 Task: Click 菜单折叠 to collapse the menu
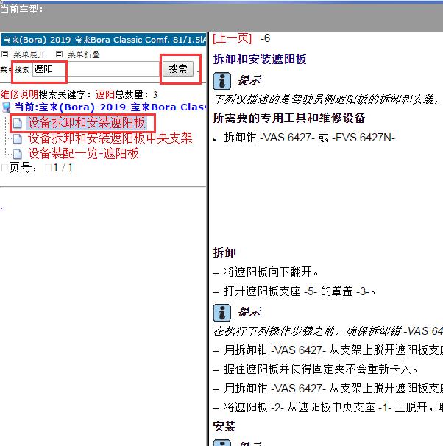pyautogui.click(x=84, y=54)
